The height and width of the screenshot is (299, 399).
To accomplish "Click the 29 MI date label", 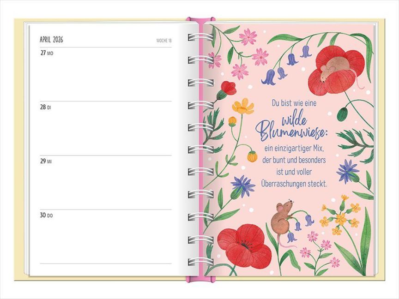I will [46, 161].
